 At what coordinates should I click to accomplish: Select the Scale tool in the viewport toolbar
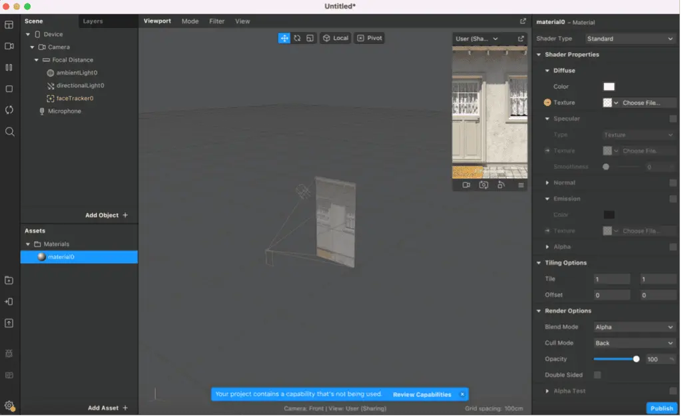[308, 38]
